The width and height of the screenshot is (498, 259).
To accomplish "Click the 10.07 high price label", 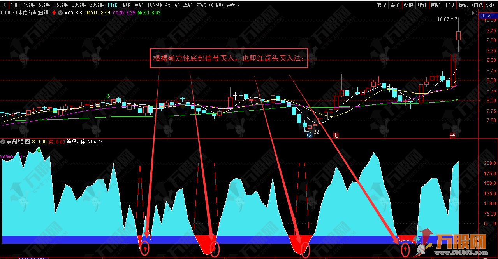I will click(443, 19).
